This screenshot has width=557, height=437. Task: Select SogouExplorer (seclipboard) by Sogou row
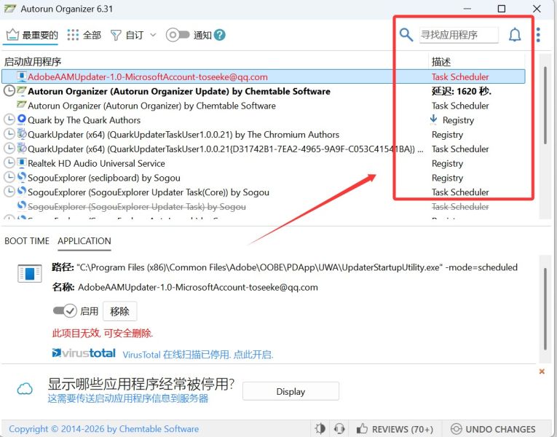[x=264, y=178]
